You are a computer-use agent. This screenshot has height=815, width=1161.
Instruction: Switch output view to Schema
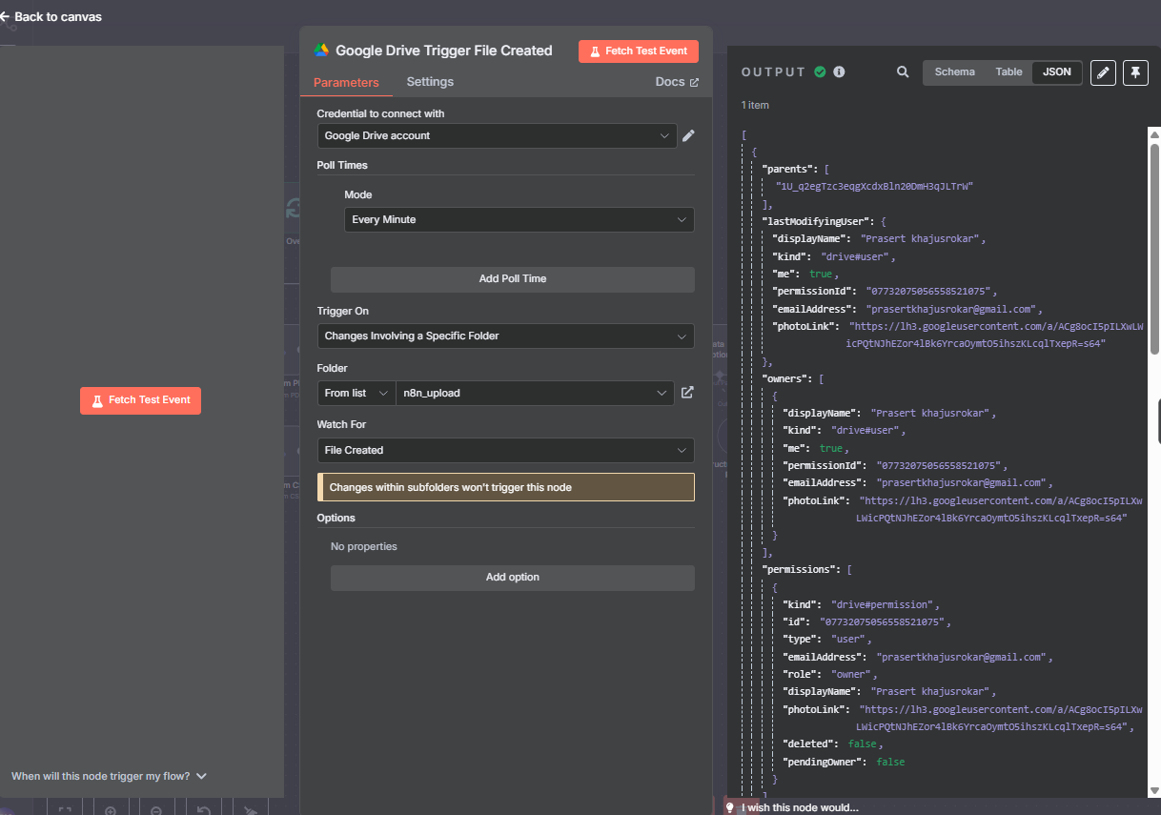(954, 72)
